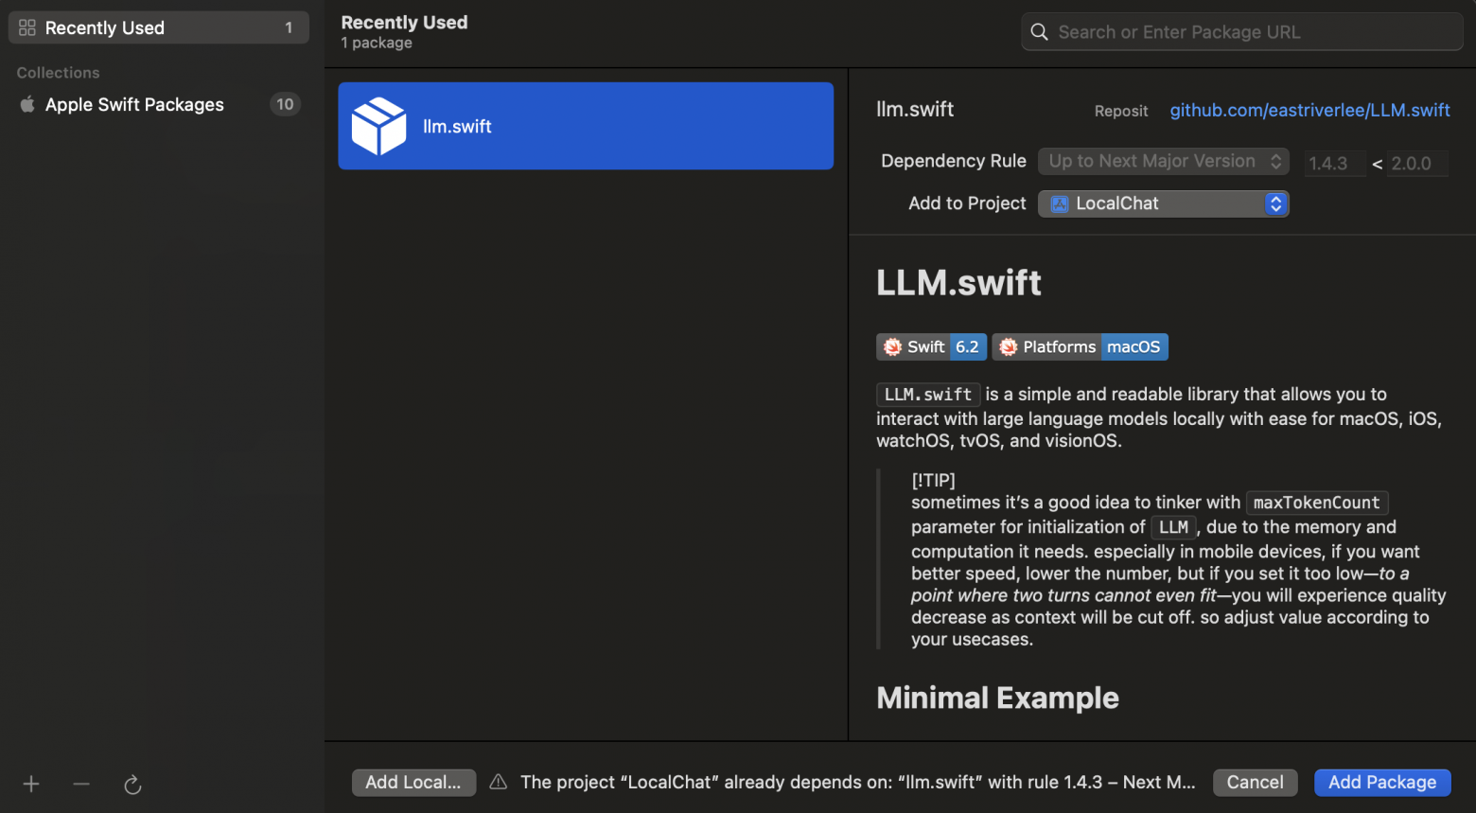This screenshot has width=1476, height=813.
Task: Click the llm.swift package box icon
Action: (x=378, y=125)
